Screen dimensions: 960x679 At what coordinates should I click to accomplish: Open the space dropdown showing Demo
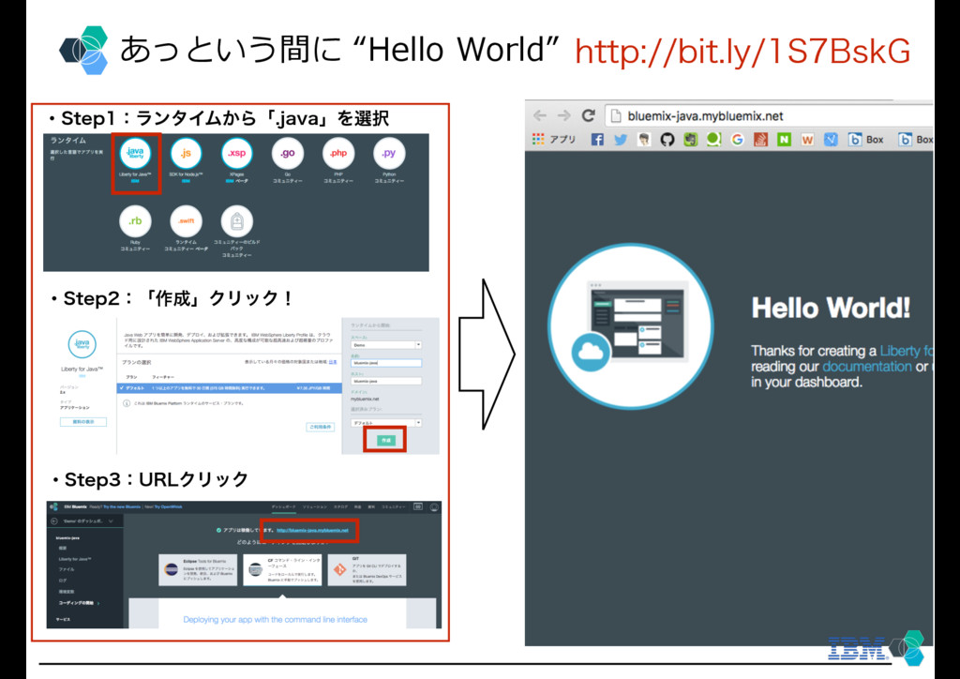coord(385,345)
